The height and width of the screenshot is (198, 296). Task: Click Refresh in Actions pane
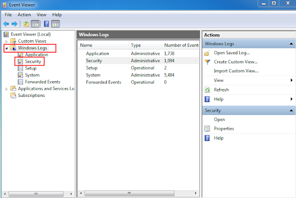pos(221,89)
